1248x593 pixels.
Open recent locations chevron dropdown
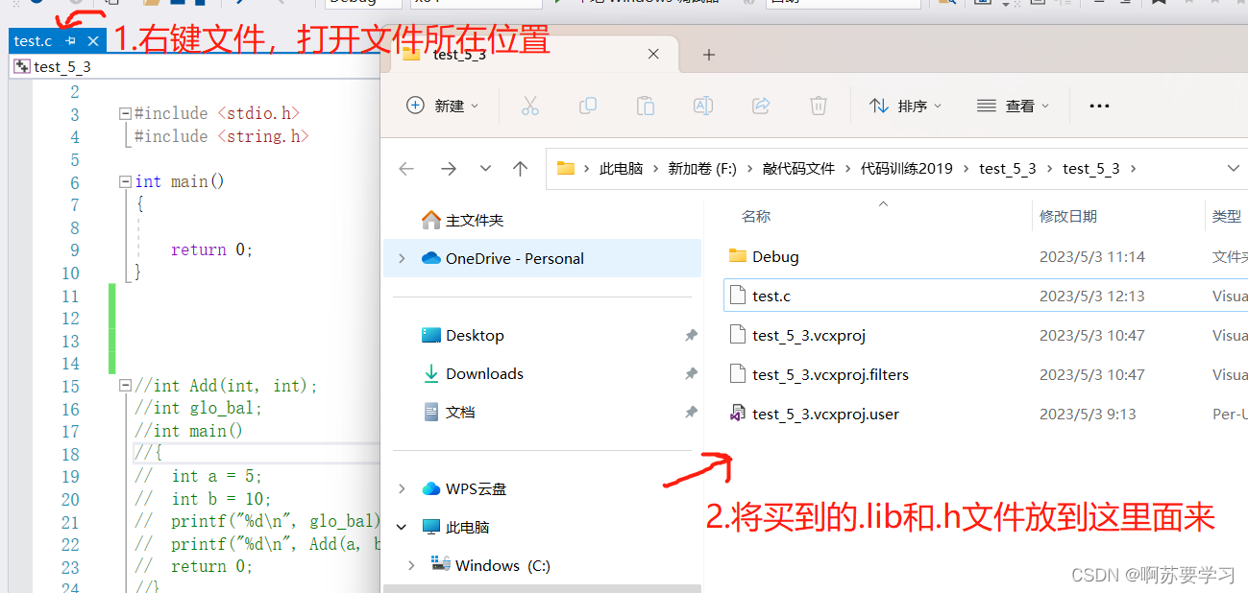485,169
